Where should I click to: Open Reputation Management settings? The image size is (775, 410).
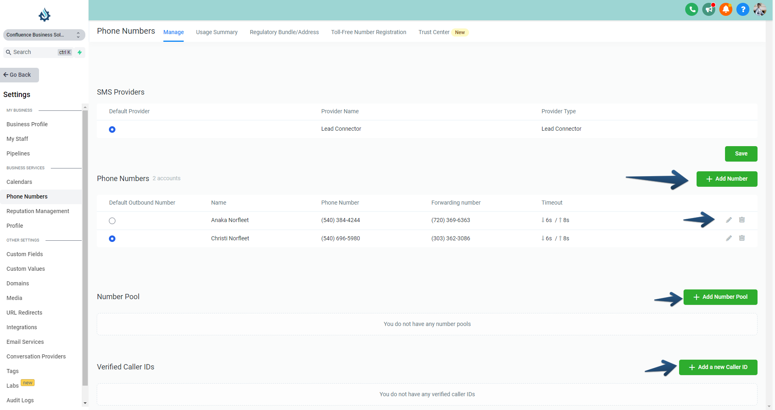[x=38, y=211]
